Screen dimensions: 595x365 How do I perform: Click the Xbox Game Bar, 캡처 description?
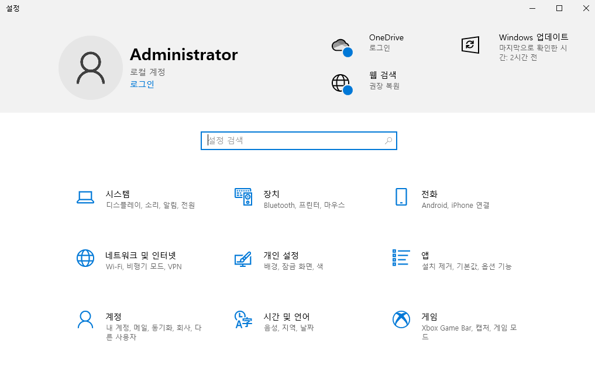pyautogui.click(x=469, y=332)
